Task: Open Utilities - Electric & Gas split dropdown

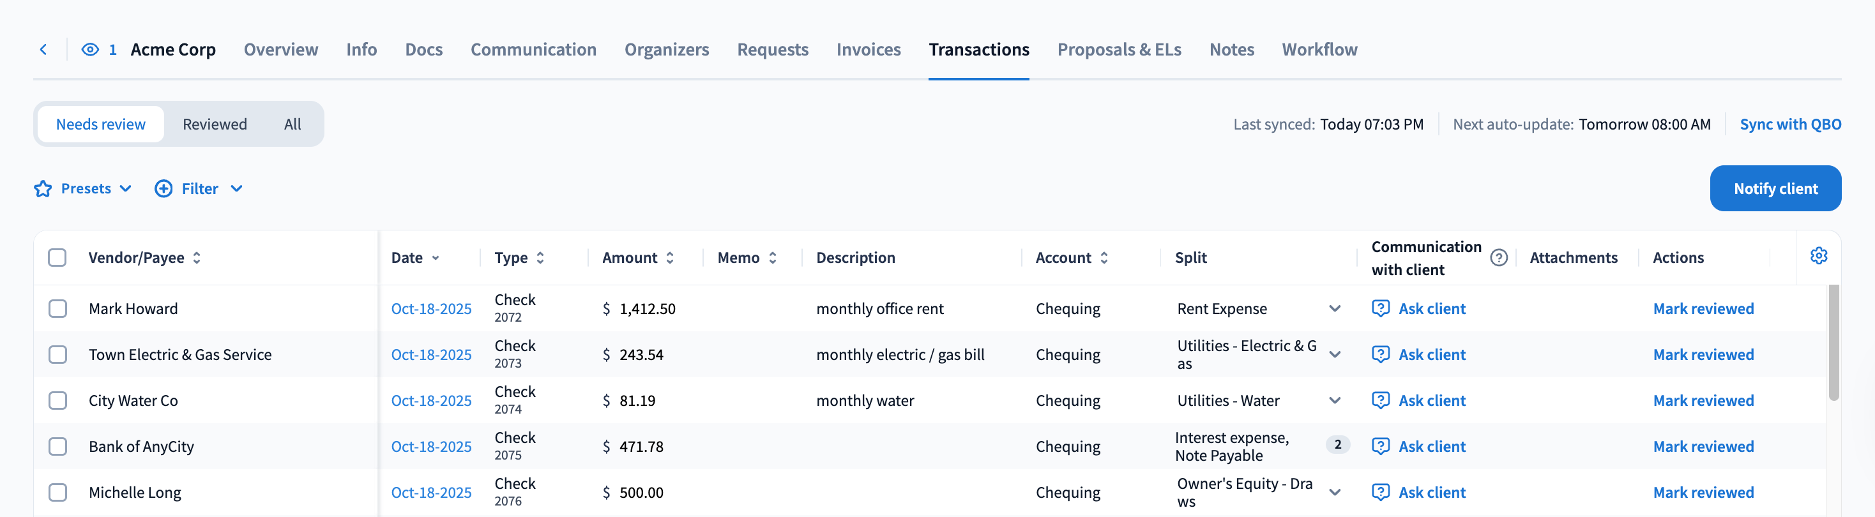Action: click(1334, 354)
